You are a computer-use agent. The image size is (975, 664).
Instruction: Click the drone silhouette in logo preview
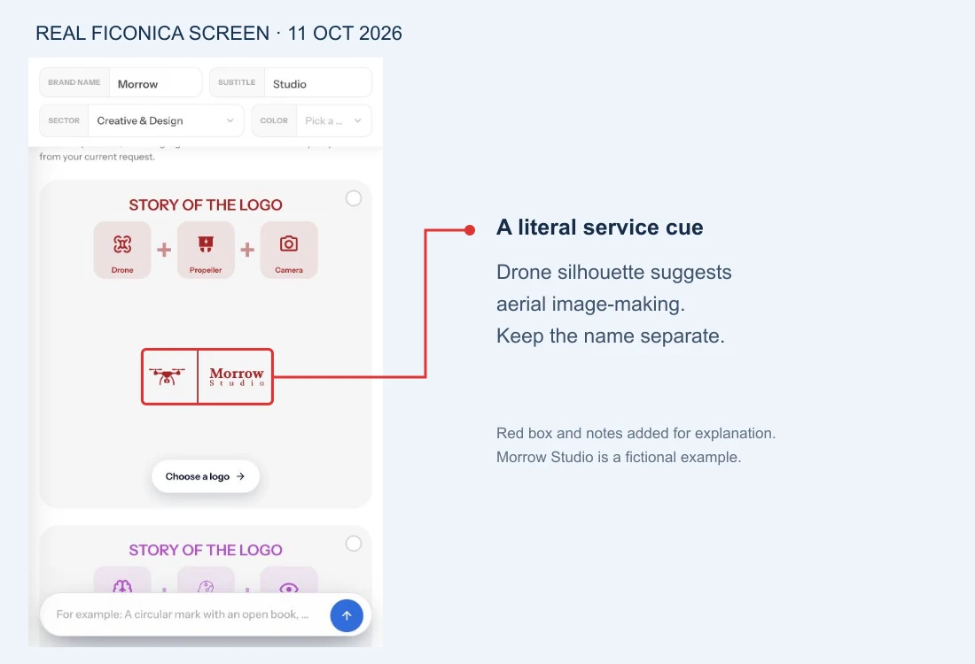[x=167, y=375]
